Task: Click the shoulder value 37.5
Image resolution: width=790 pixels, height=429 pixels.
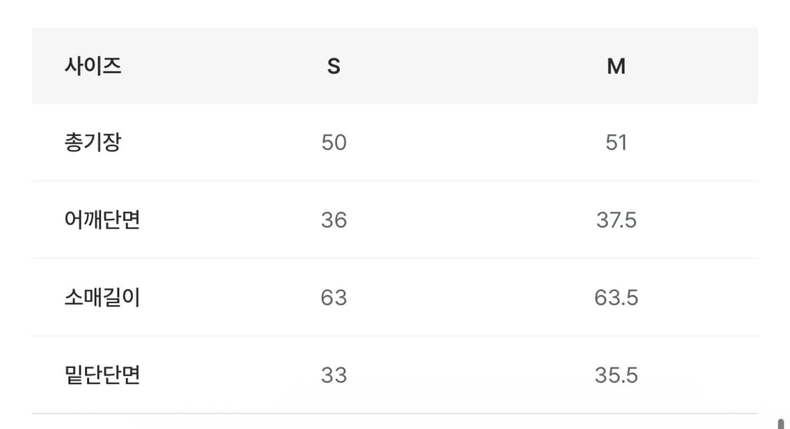Action: click(x=616, y=220)
